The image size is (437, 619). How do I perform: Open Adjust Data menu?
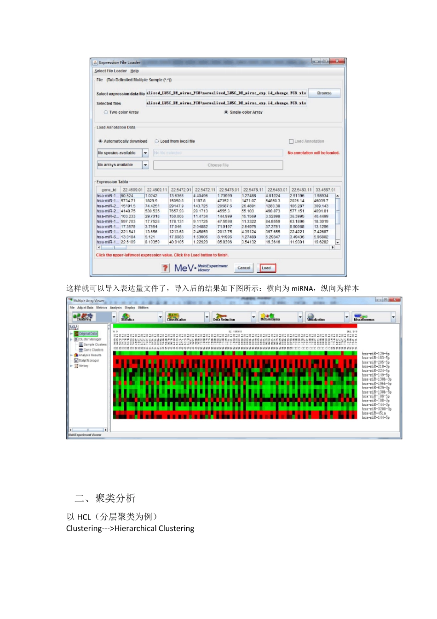pos(86,307)
